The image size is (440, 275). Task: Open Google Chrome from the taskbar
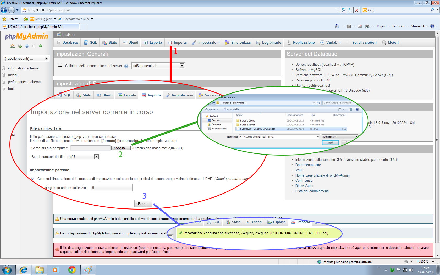click(x=72, y=270)
